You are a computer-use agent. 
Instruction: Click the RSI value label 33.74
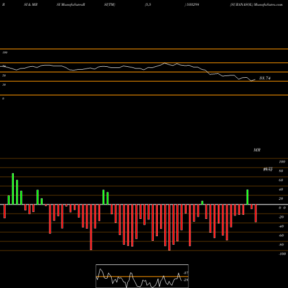(265, 78)
